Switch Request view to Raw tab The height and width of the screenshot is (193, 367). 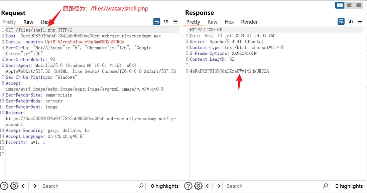pyautogui.click(x=28, y=22)
